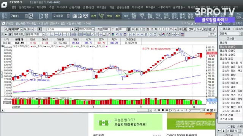Click the 가격지표 button in drawing toolbar
This screenshot has height=136, width=243.
pos(18,34)
